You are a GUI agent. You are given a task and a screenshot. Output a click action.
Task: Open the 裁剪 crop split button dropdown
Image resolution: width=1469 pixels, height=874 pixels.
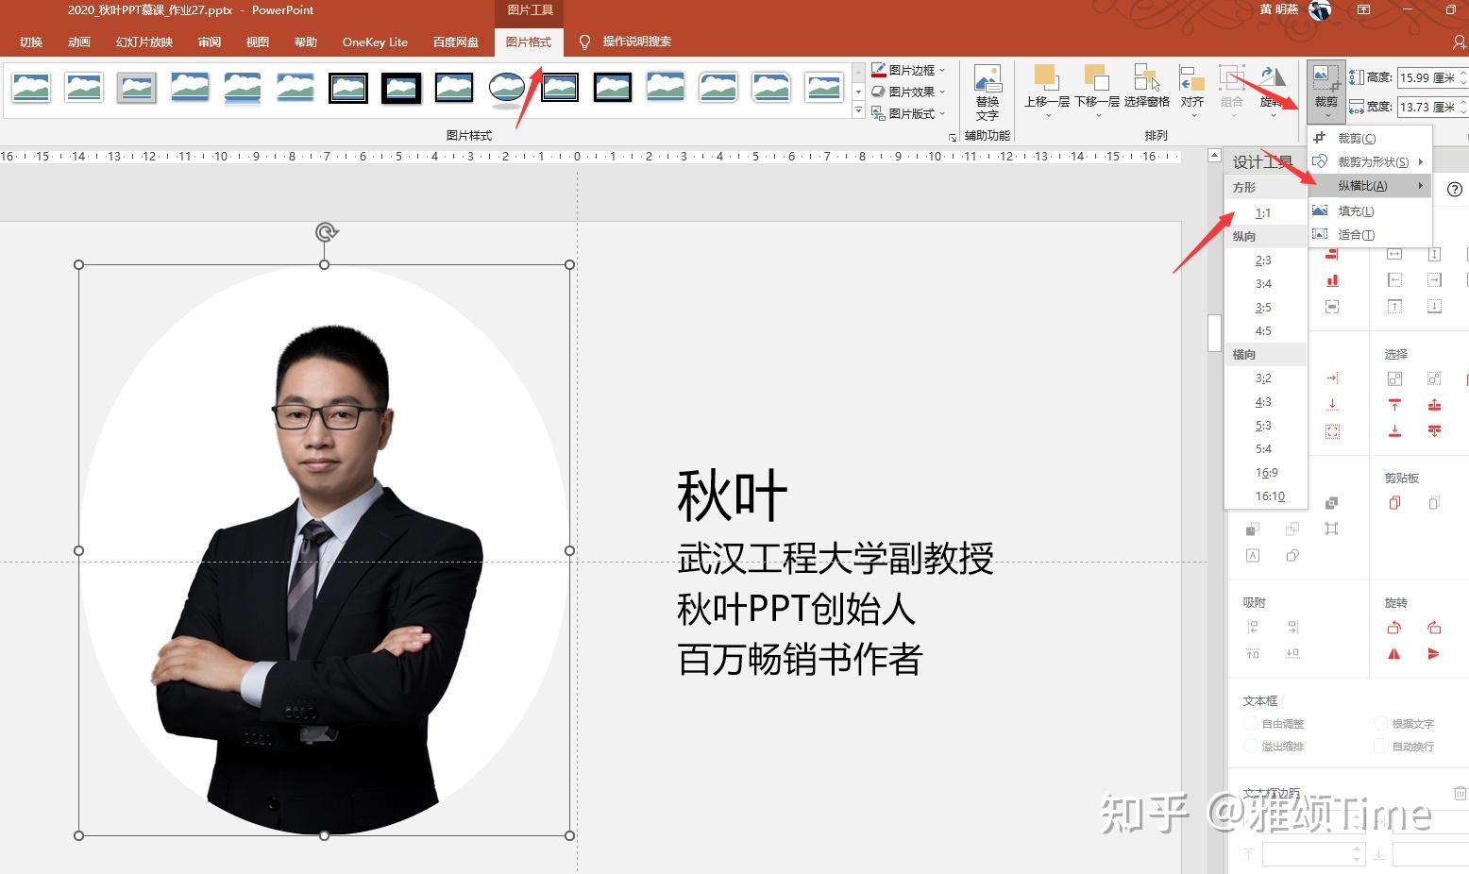[x=1326, y=114]
